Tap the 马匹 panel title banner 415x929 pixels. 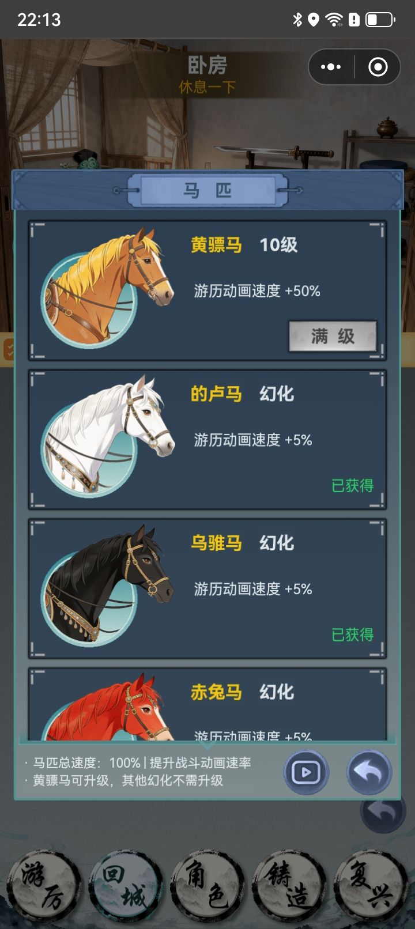coord(207,190)
